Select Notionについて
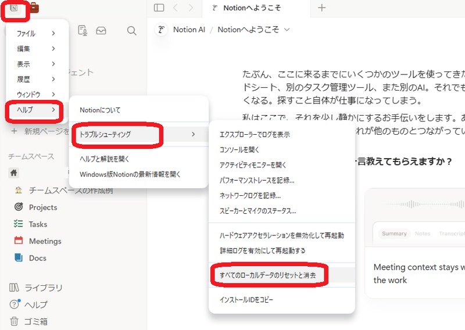The width and height of the screenshot is (465, 330). click(x=138, y=110)
